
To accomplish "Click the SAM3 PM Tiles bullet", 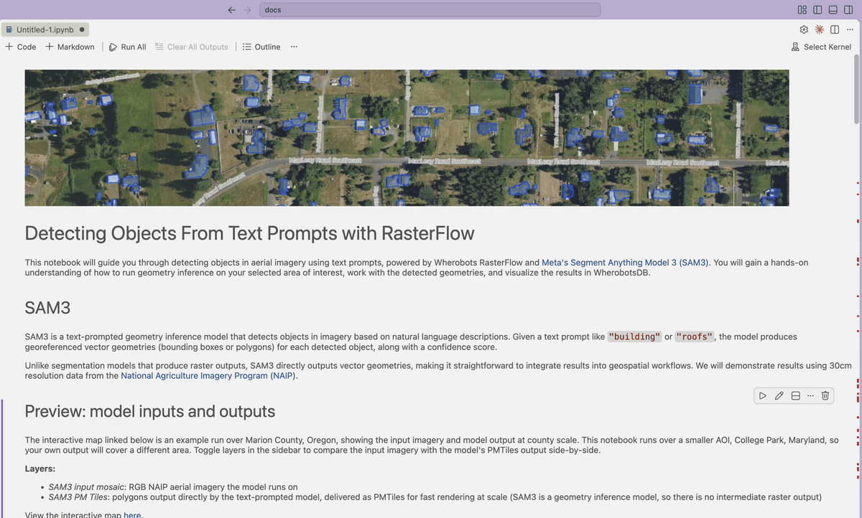I will 435,496.
